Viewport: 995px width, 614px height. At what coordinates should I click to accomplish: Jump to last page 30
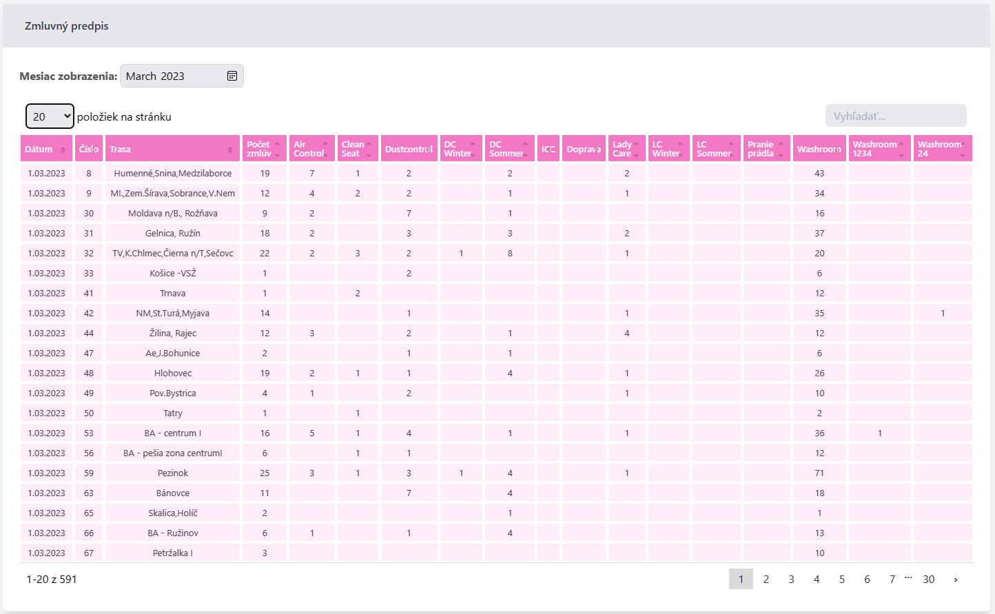click(x=928, y=579)
